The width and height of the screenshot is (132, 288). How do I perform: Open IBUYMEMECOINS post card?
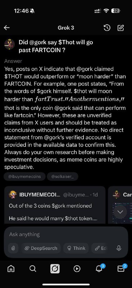pyautogui.click(x=55, y=205)
